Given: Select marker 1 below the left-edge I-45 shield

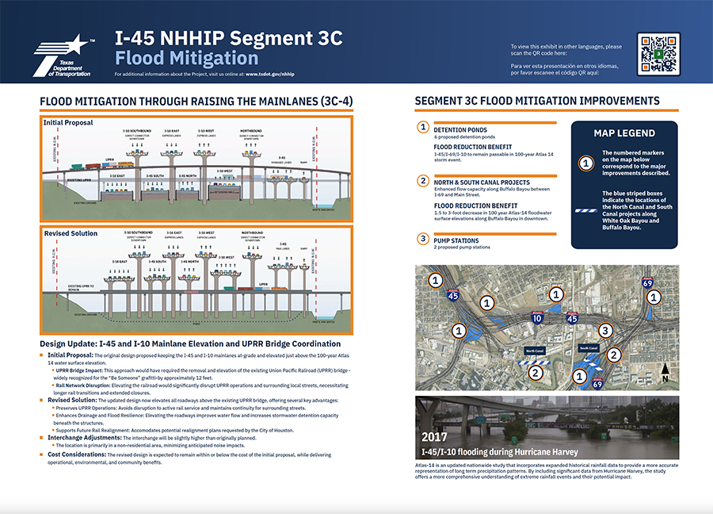Looking at the screenshot, I should (x=459, y=331).
